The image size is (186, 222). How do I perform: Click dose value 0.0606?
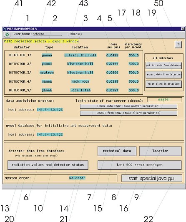[112, 73]
